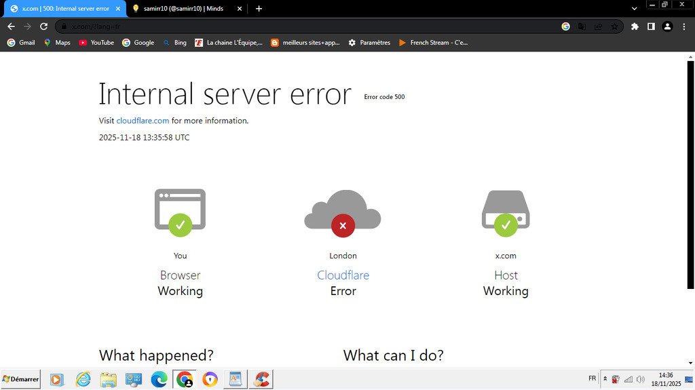Open the control panel monitor taskbar icon
Image resolution: width=695 pixels, height=390 pixels.
pyautogui.click(x=134, y=379)
